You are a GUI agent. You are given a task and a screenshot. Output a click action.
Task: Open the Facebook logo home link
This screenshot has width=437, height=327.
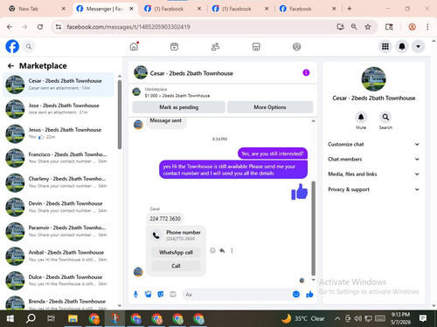click(x=12, y=46)
